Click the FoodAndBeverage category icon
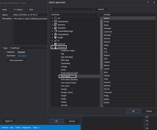The width and height of the screenshot is (157, 130). (56, 31)
